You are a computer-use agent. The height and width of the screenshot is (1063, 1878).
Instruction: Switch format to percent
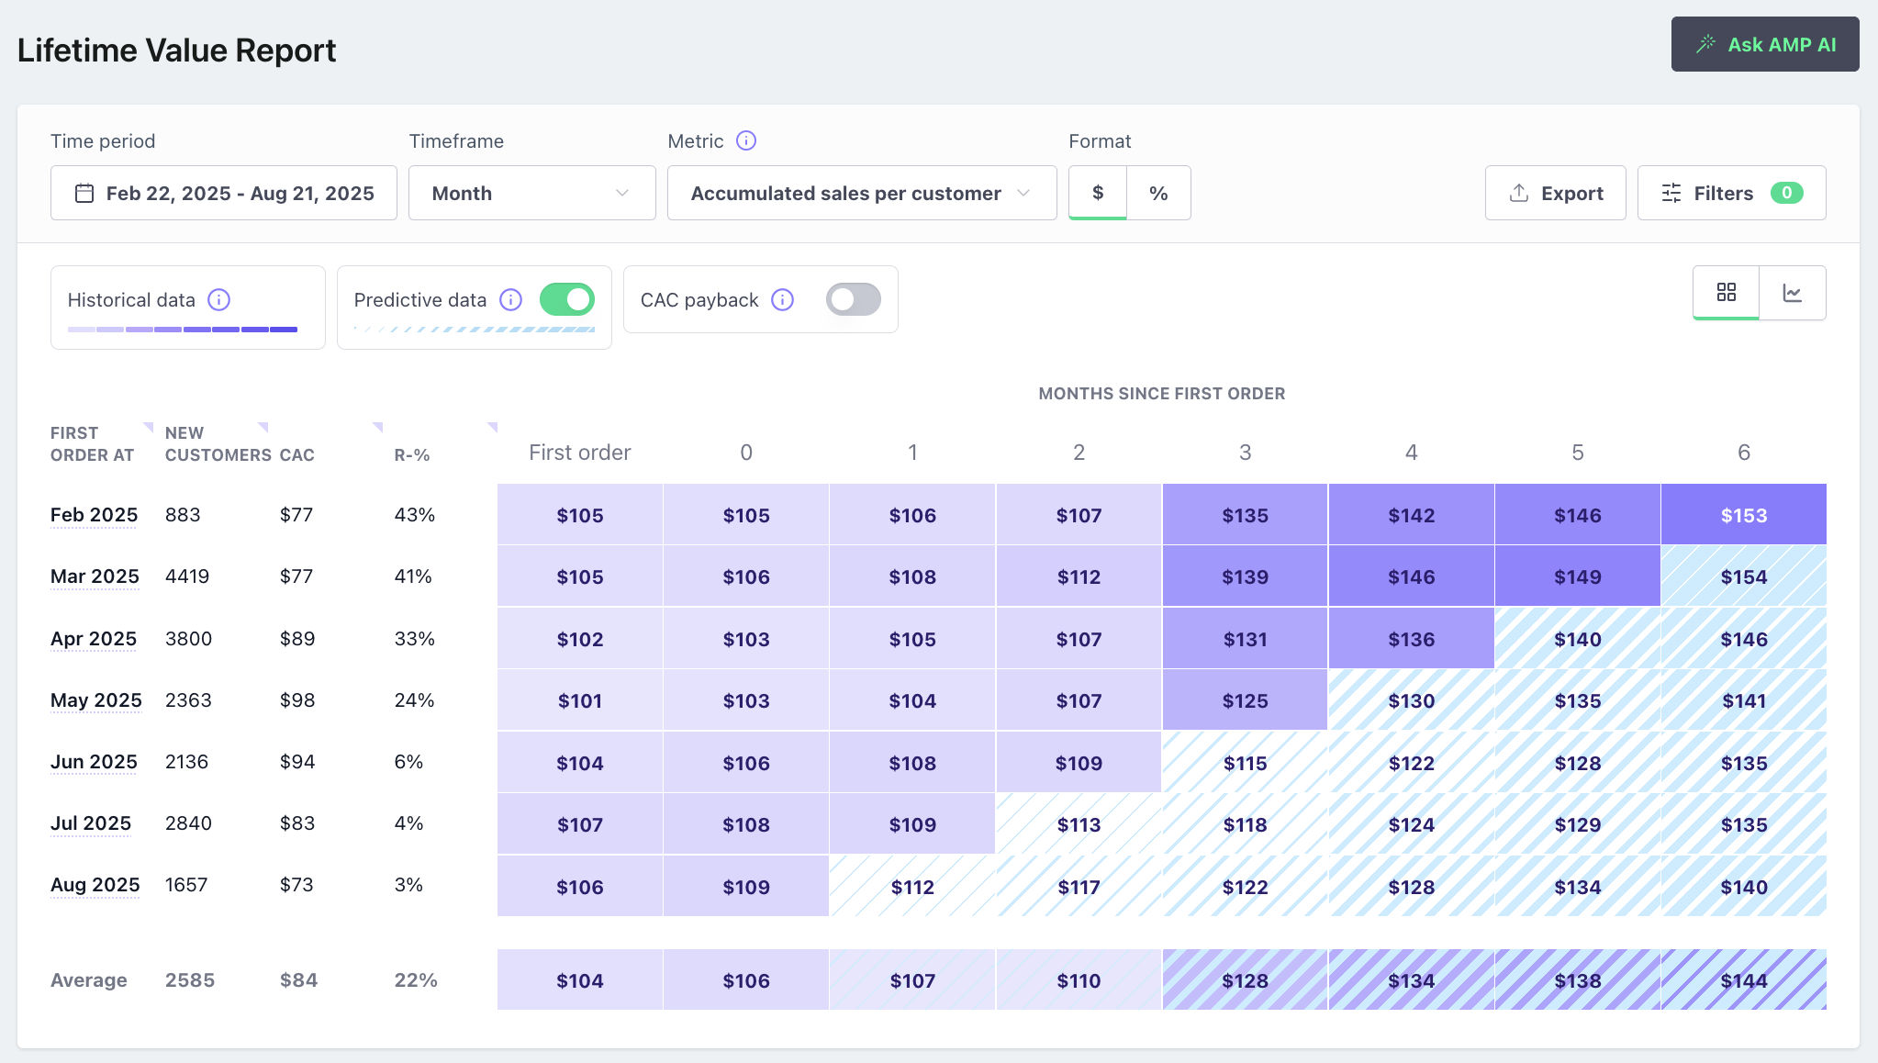point(1158,193)
